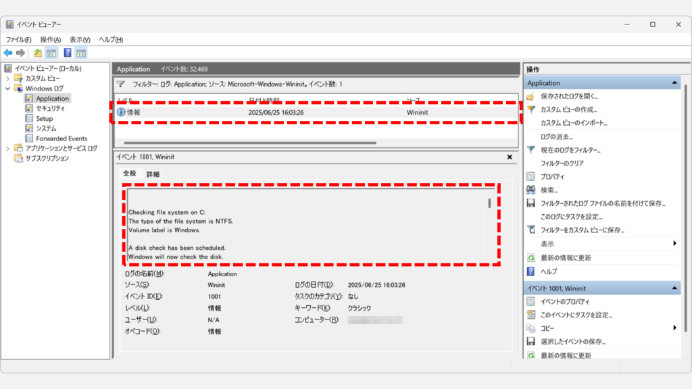
Task: Expand the カスタム ビュー tree node
Action: [x=8, y=78]
